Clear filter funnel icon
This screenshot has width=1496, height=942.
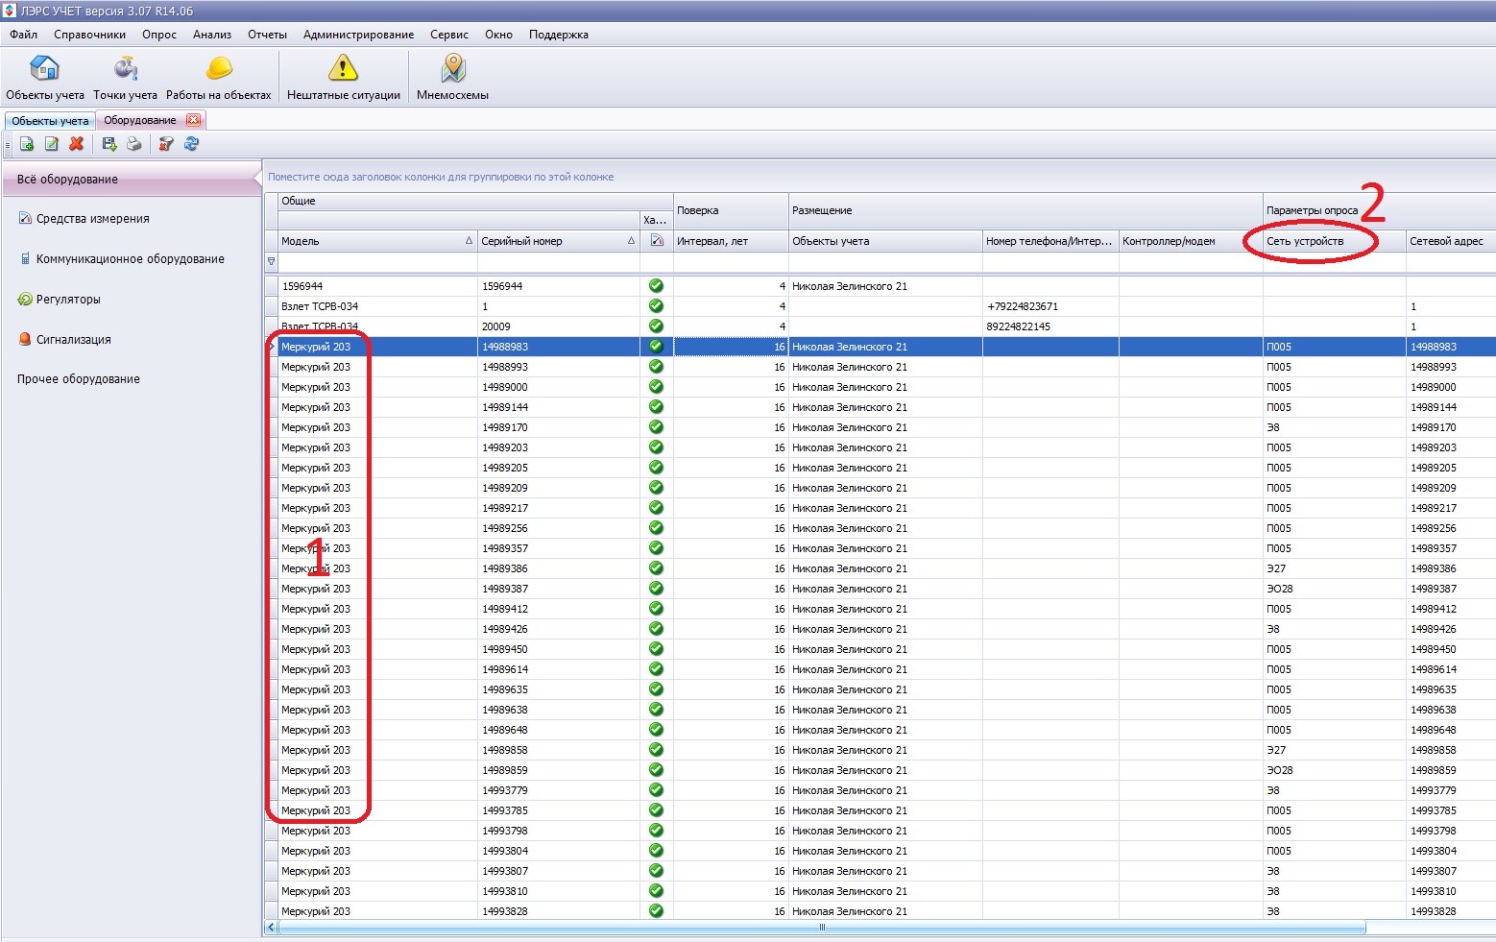tap(166, 144)
